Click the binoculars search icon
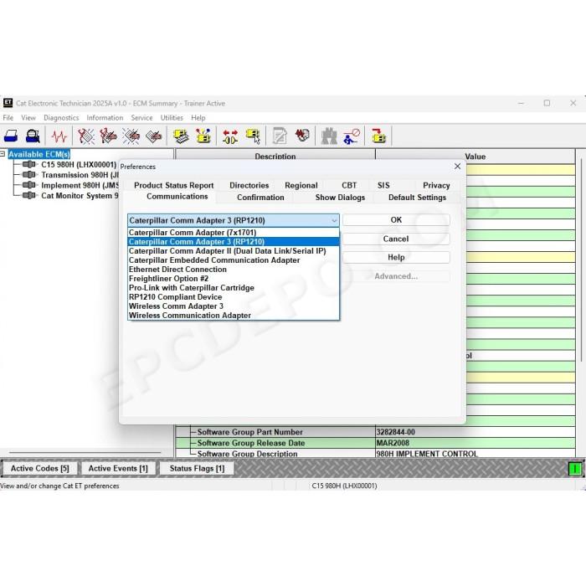This screenshot has height=586, width=586. coord(329,136)
